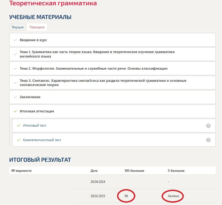
Task: Click the Дата column header
Action: [x=94, y=171]
